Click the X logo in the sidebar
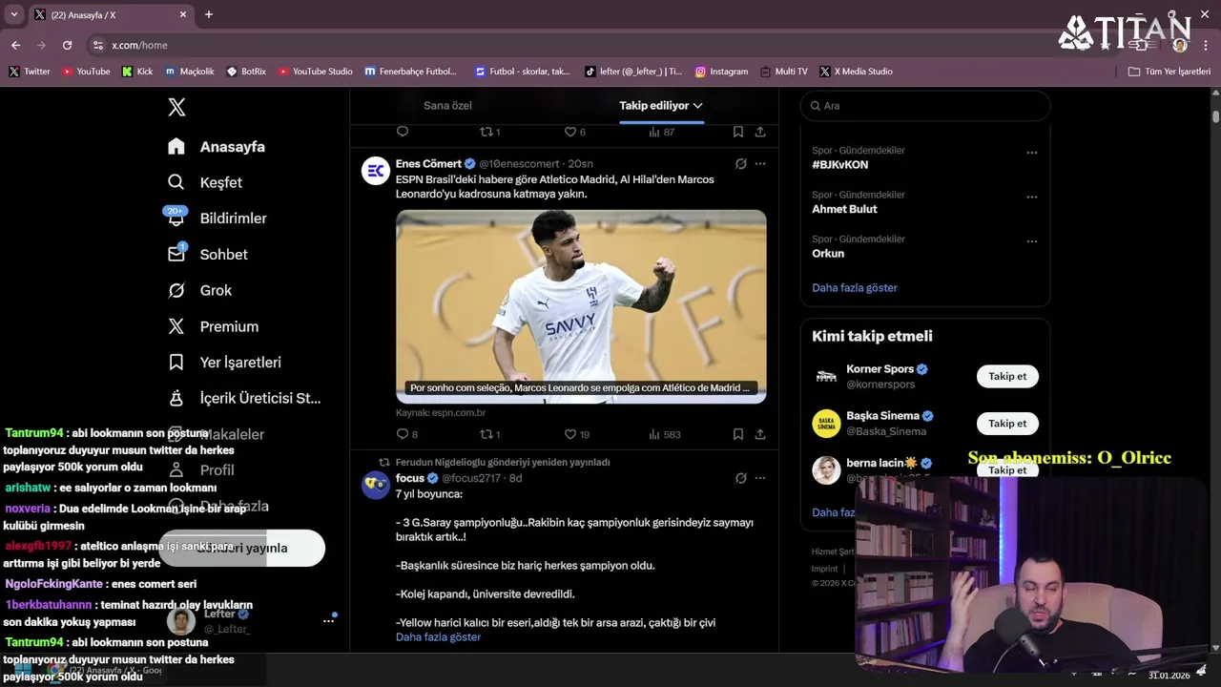This screenshot has width=1221, height=687. 176,108
